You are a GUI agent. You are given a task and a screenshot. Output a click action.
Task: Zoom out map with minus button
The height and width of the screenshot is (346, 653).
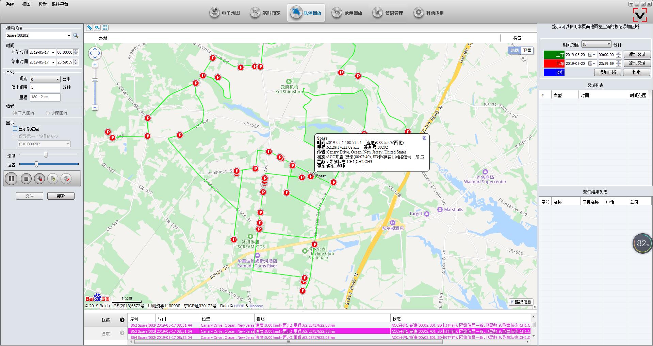point(95,108)
